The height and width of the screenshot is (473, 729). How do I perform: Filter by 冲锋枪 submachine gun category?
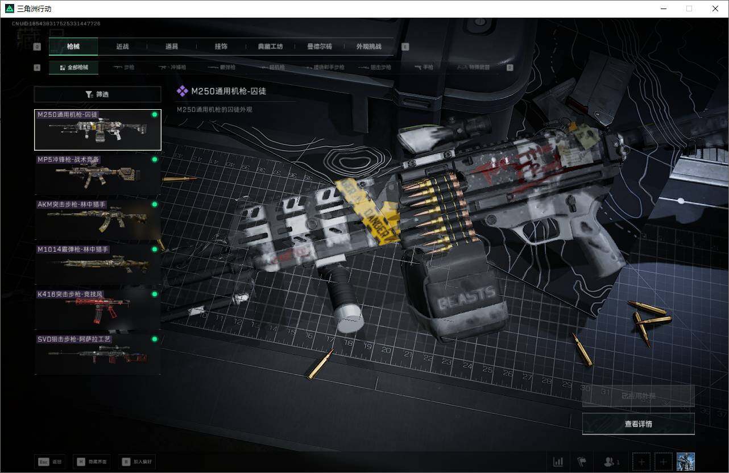coord(172,67)
